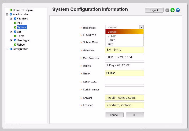Select the Administration tree label
This screenshot has height=131, width=189.
(x=21, y=14)
